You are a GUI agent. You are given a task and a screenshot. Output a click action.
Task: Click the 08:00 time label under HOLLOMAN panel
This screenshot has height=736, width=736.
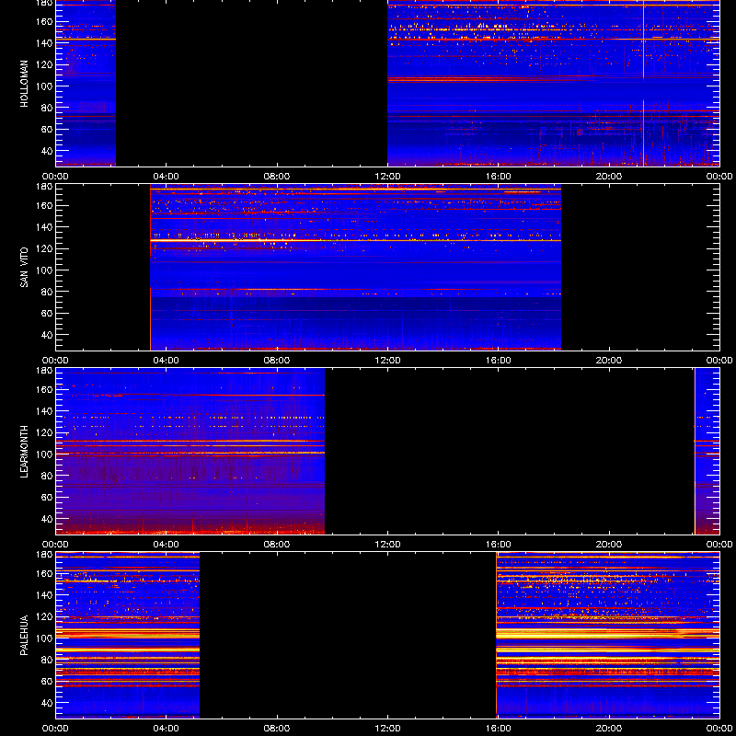[277, 177]
